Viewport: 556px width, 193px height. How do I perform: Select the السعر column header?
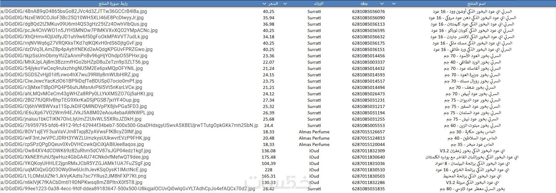click(273, 4)
